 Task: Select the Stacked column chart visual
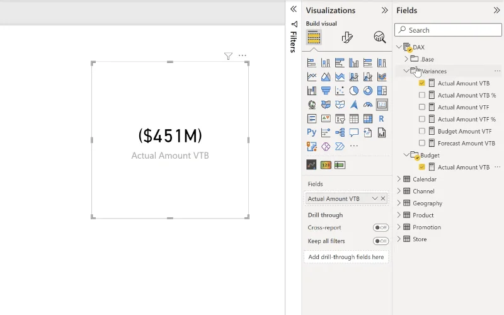point(326,62)
